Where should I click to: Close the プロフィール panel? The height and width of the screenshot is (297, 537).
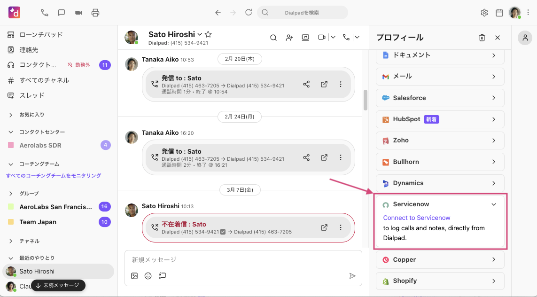pos(498,38)
